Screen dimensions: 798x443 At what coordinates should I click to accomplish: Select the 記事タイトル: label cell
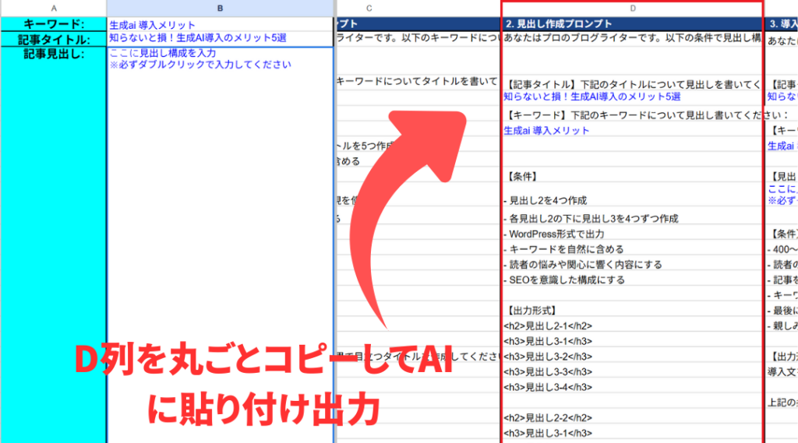53,39
